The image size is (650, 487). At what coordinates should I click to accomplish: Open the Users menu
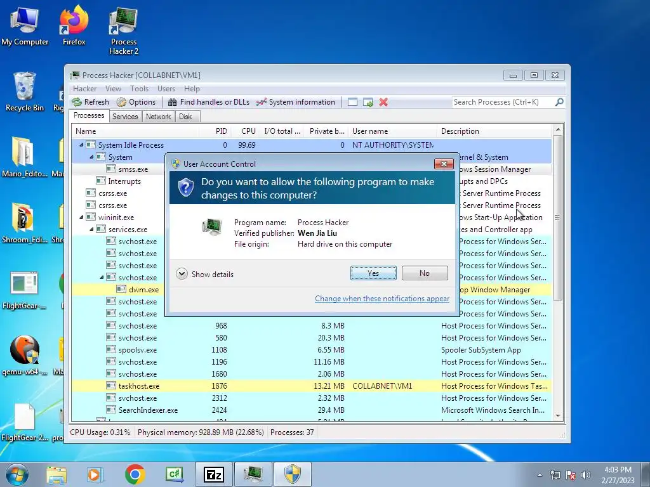pyautogui.click(x=166, y=89)
